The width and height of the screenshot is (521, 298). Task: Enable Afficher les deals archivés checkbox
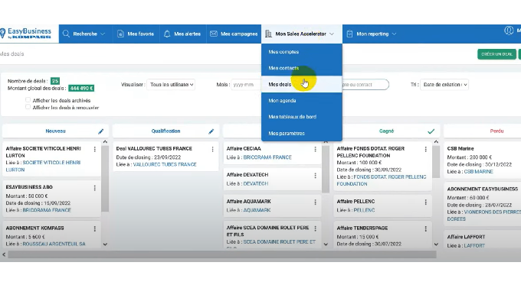pos(28,100)
